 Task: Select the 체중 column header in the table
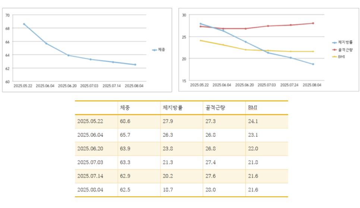pos(125,108)
